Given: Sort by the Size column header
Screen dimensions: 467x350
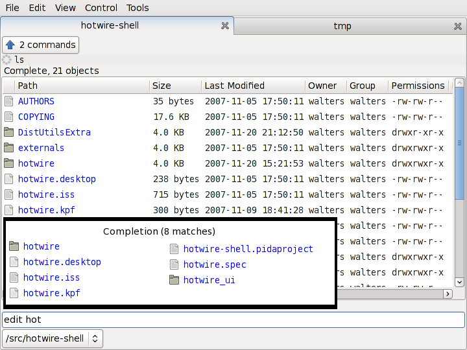Looking at the screenshot, I should [175, 86].
